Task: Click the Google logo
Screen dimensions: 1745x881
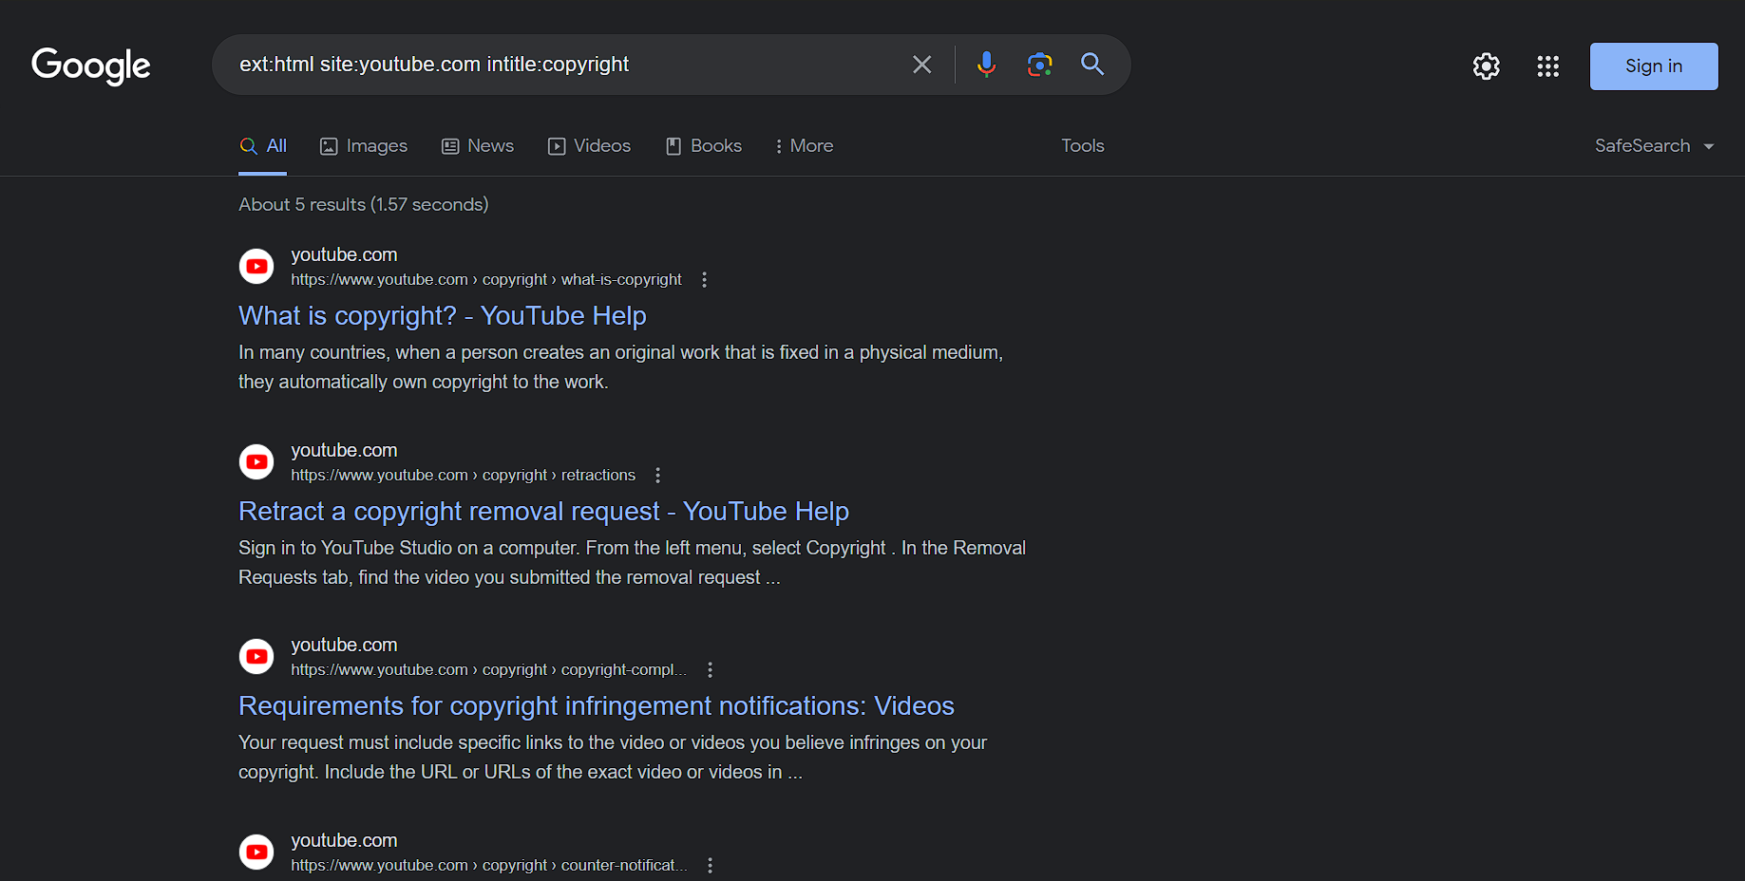Action: coord(91,66)
